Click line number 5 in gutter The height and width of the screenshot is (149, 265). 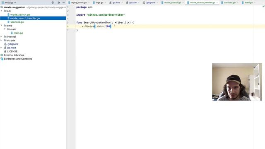68,22
